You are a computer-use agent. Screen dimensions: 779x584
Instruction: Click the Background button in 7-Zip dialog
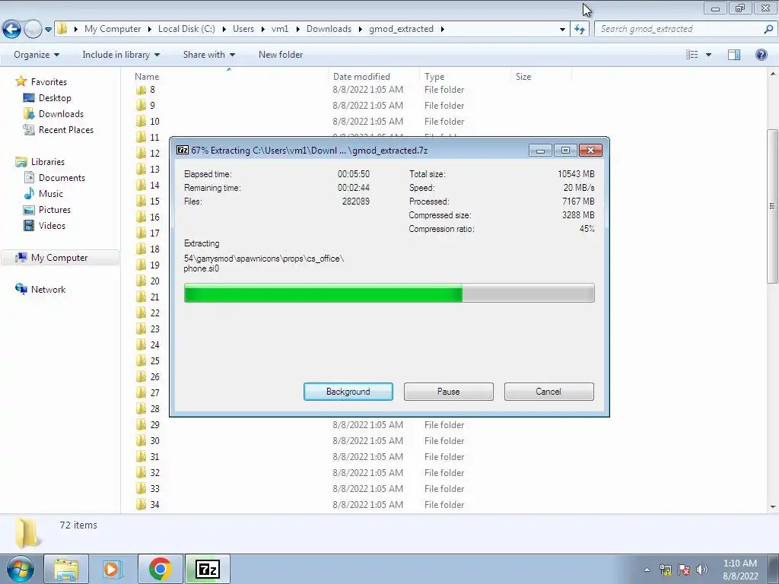tap(348, 392)
